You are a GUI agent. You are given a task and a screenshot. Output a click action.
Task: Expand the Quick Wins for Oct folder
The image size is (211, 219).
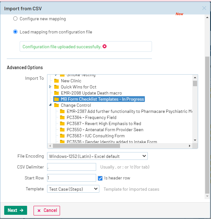click(50, 87)
